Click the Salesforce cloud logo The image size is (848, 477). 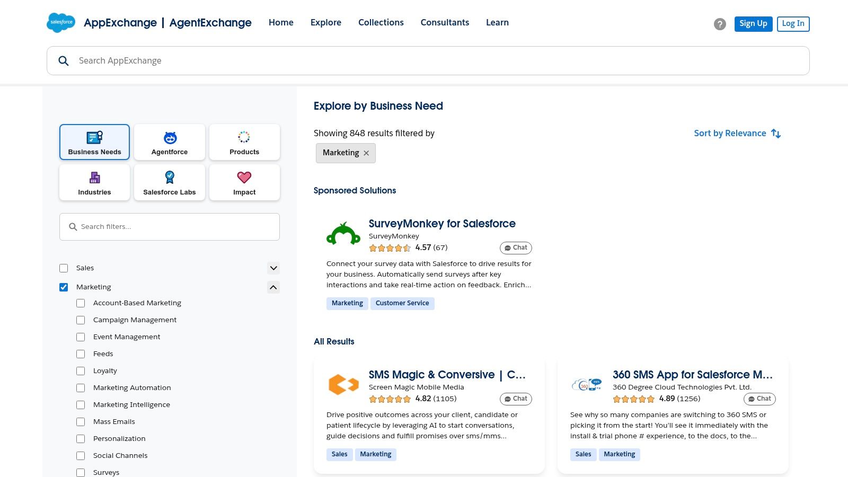[x=61, y=22]
